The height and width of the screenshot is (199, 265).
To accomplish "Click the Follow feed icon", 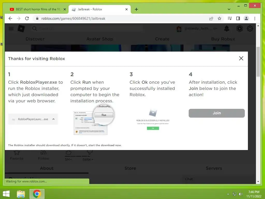I will pos(43,152).
